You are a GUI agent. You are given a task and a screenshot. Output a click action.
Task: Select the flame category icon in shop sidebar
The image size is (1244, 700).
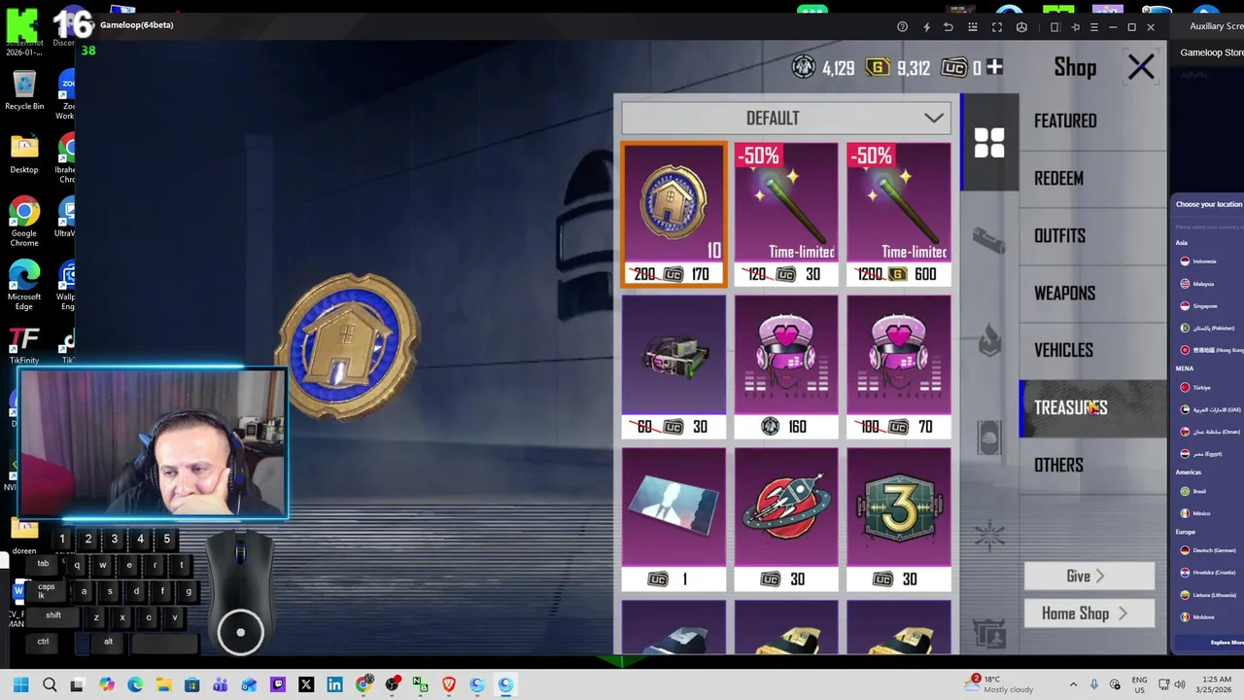pos(989,339)
